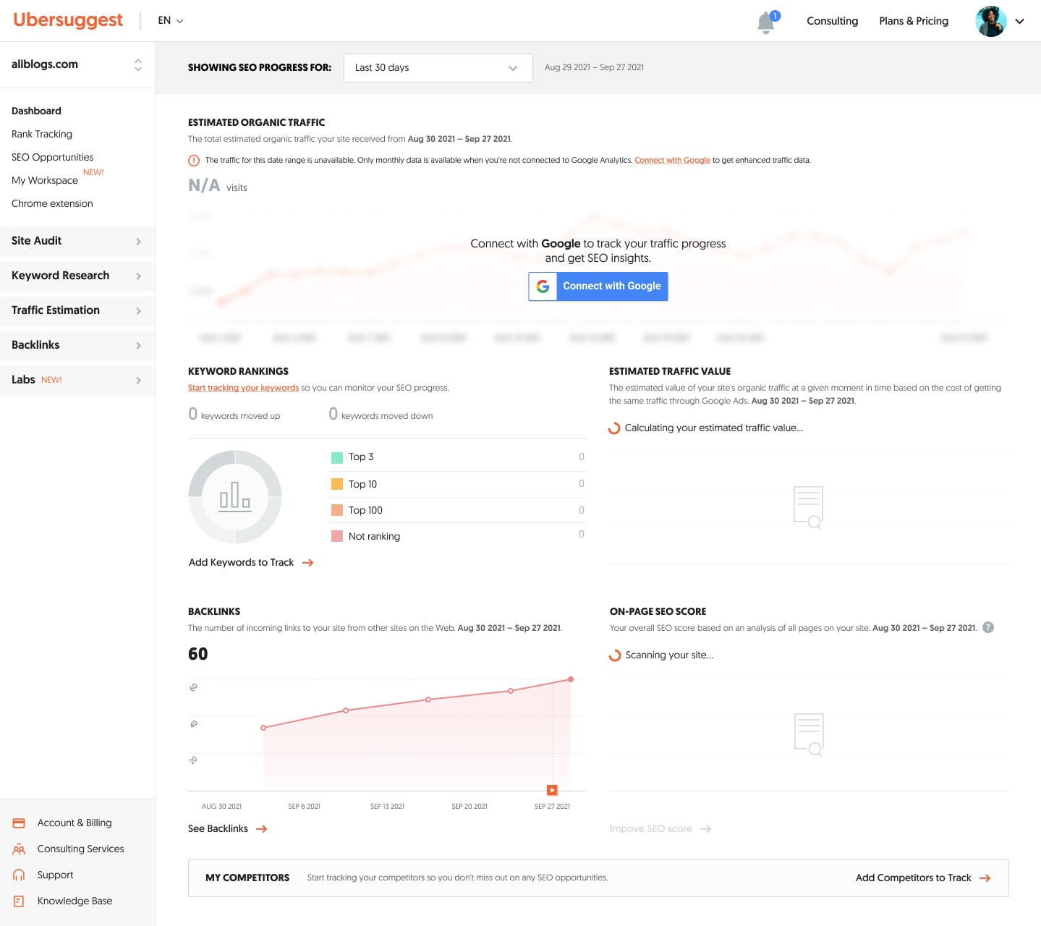Image resolution: width=1041 pixels, height=926 pixels.
Task: Click the arrow beside Impove SEO score
Action: click(705, 829)
